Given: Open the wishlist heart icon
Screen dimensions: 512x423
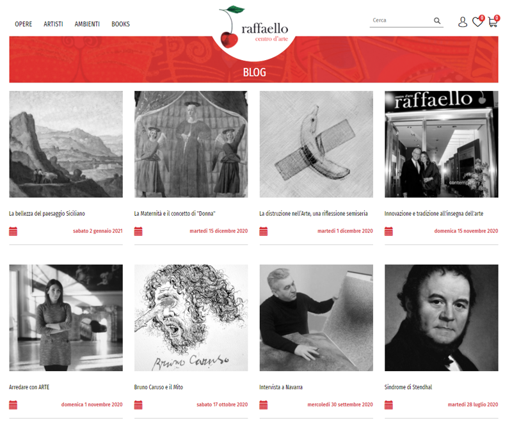Looking at the screenshot, I should 477,22.
